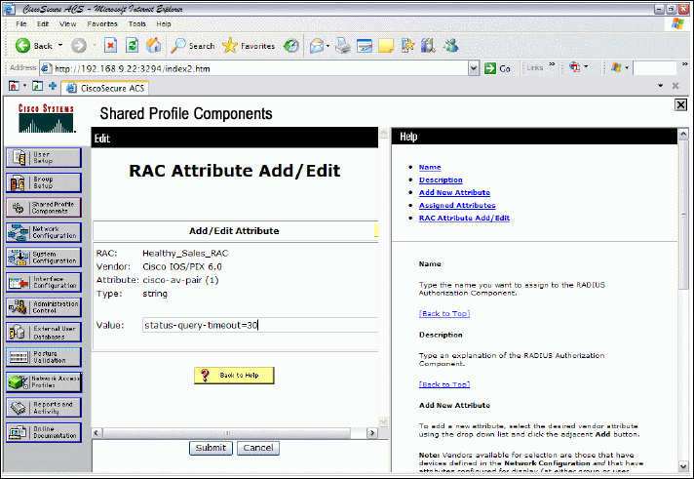Click the Submit button
The height and width of the screenshot is (479, 694).
pos(210,448)
